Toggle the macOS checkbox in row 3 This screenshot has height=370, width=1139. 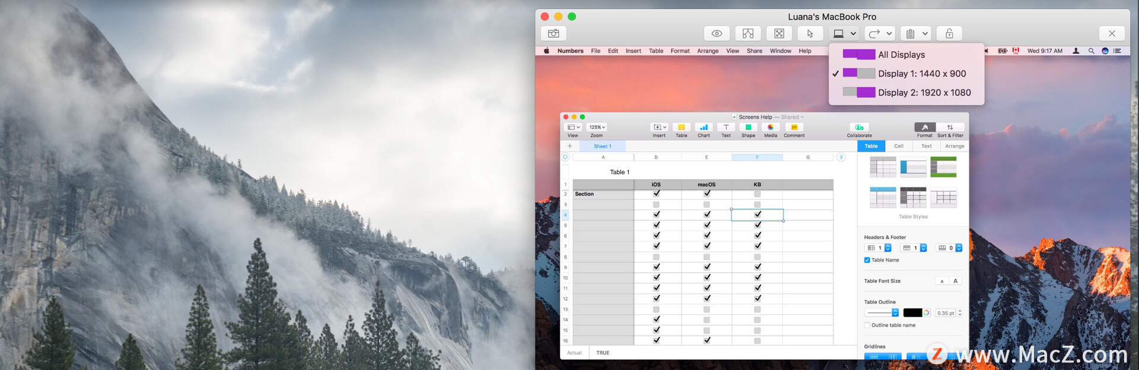(x=707, y=204)
